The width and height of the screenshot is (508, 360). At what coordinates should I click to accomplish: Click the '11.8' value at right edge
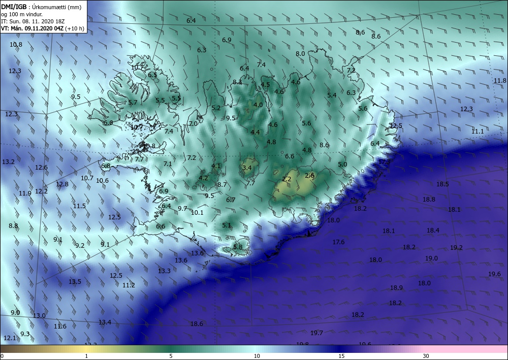tap(500, 81)
